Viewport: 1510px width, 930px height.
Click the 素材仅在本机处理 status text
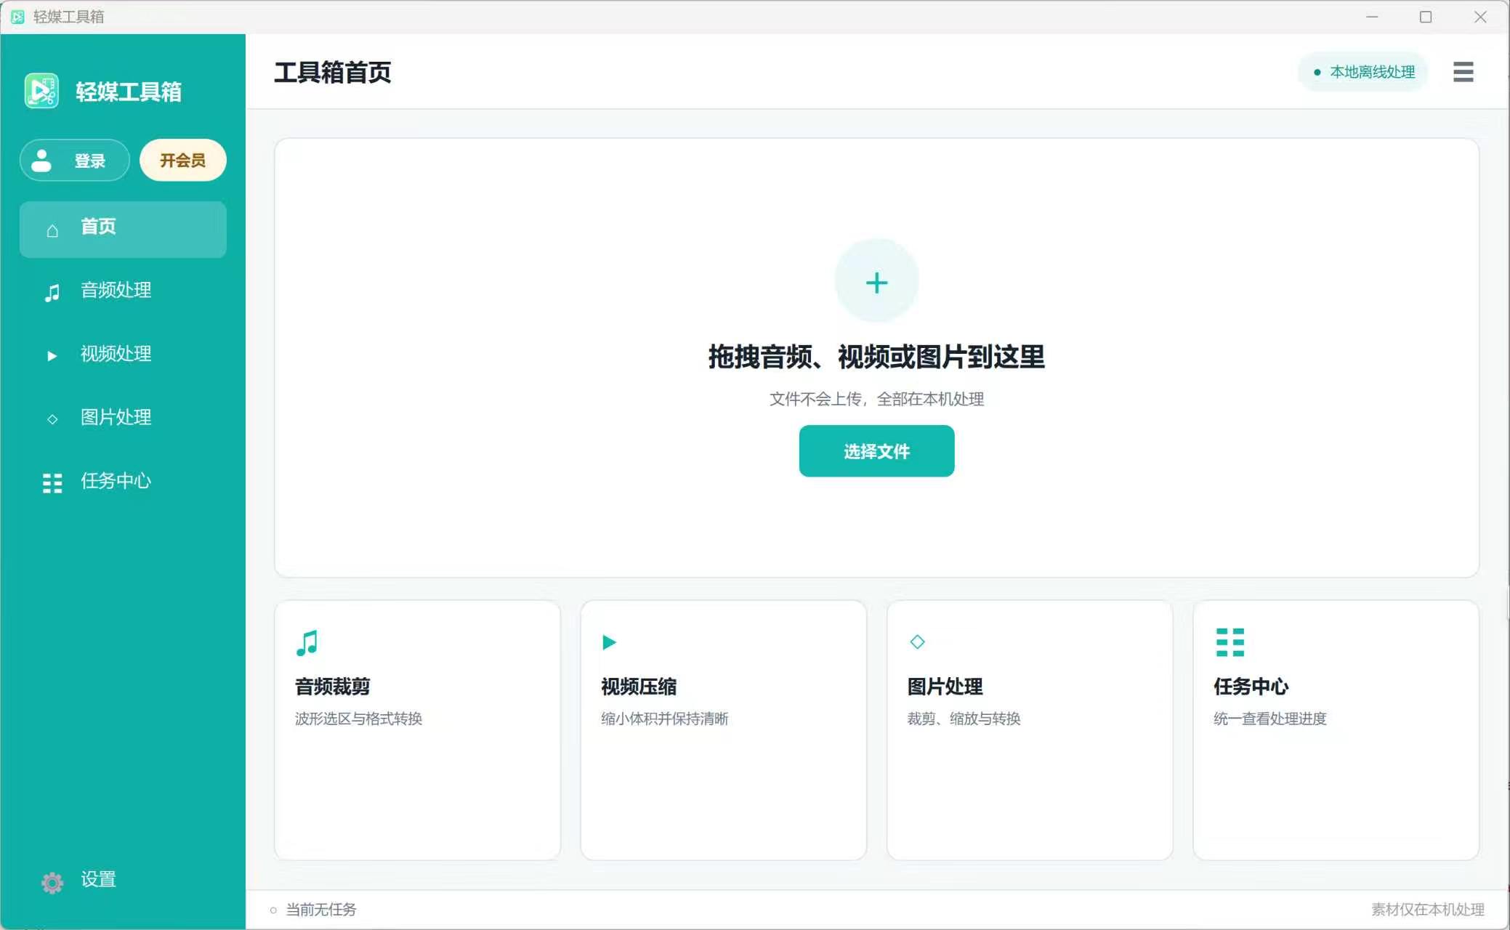pyautogui.click(x=1427, y=910)
